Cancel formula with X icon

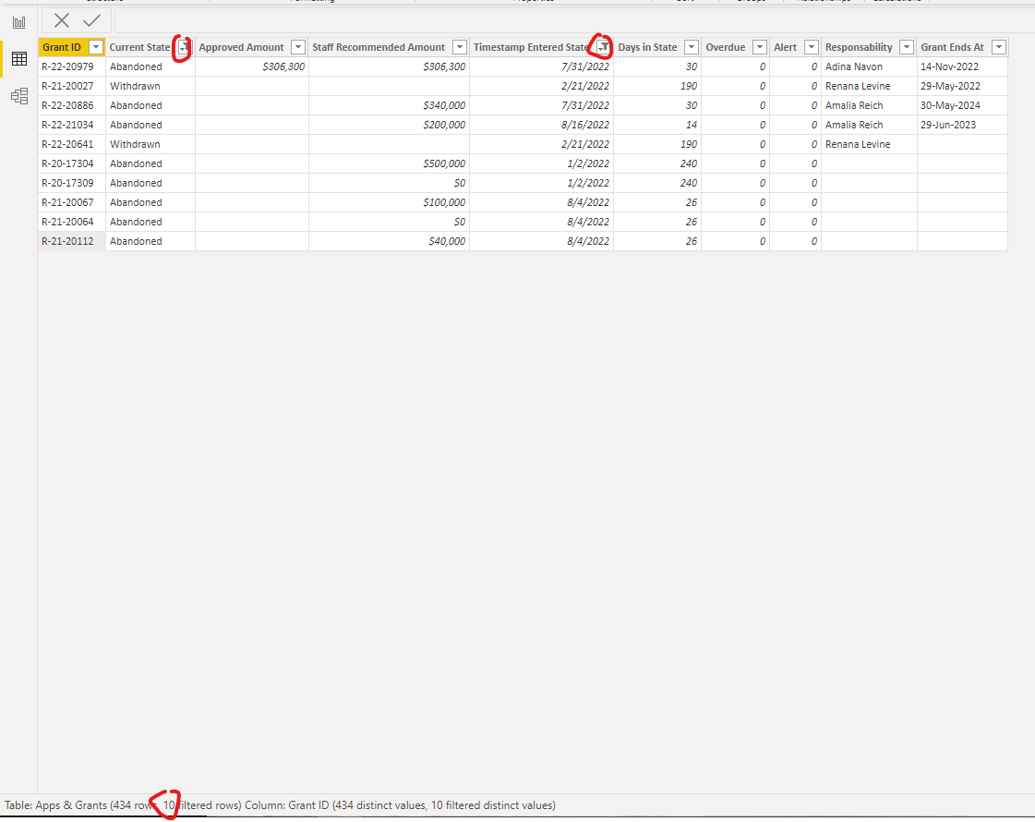pos(61,20)
